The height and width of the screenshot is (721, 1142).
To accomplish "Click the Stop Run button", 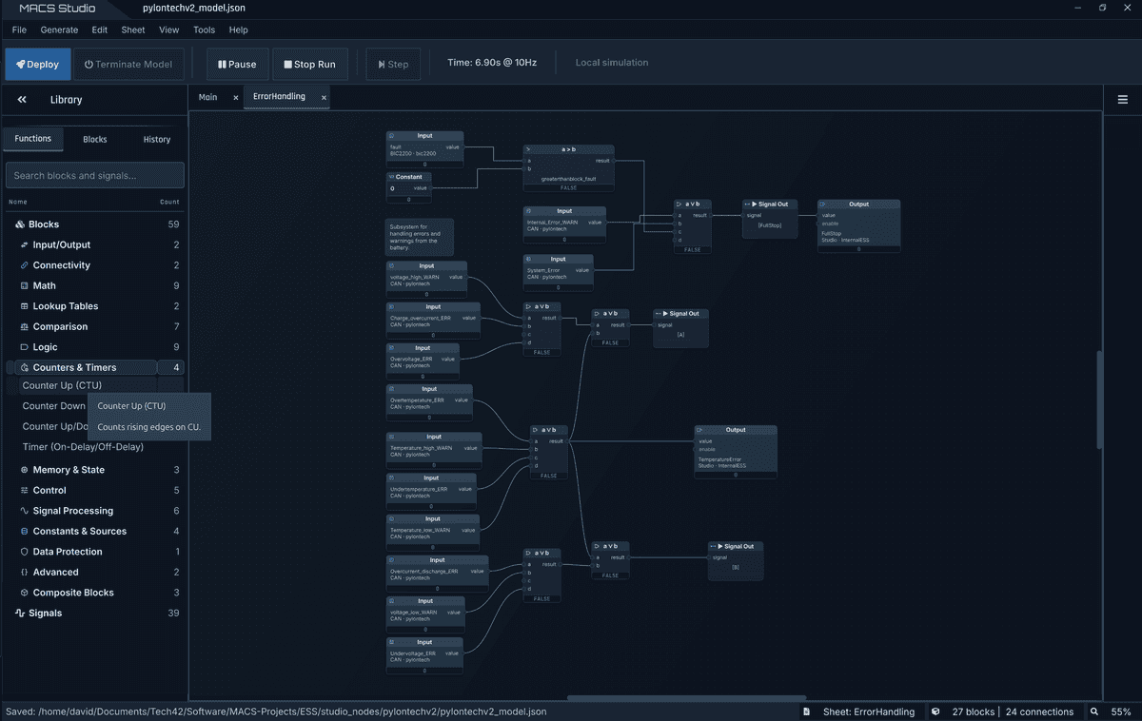I will pos(310,65).
